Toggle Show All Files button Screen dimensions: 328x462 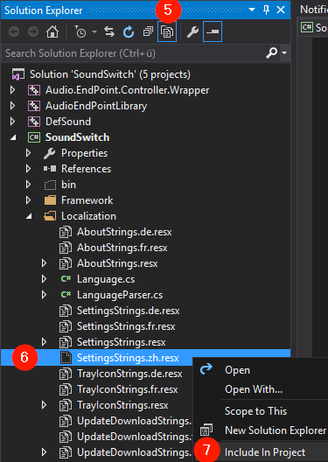click(167, 31)
